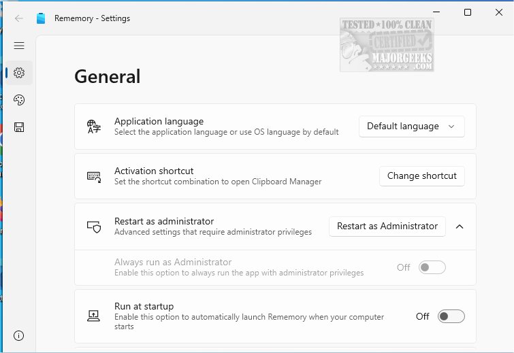Open the Default language dropdown
Image resolution: width=514 pixels, height=353 pixels.
(411, 127)
